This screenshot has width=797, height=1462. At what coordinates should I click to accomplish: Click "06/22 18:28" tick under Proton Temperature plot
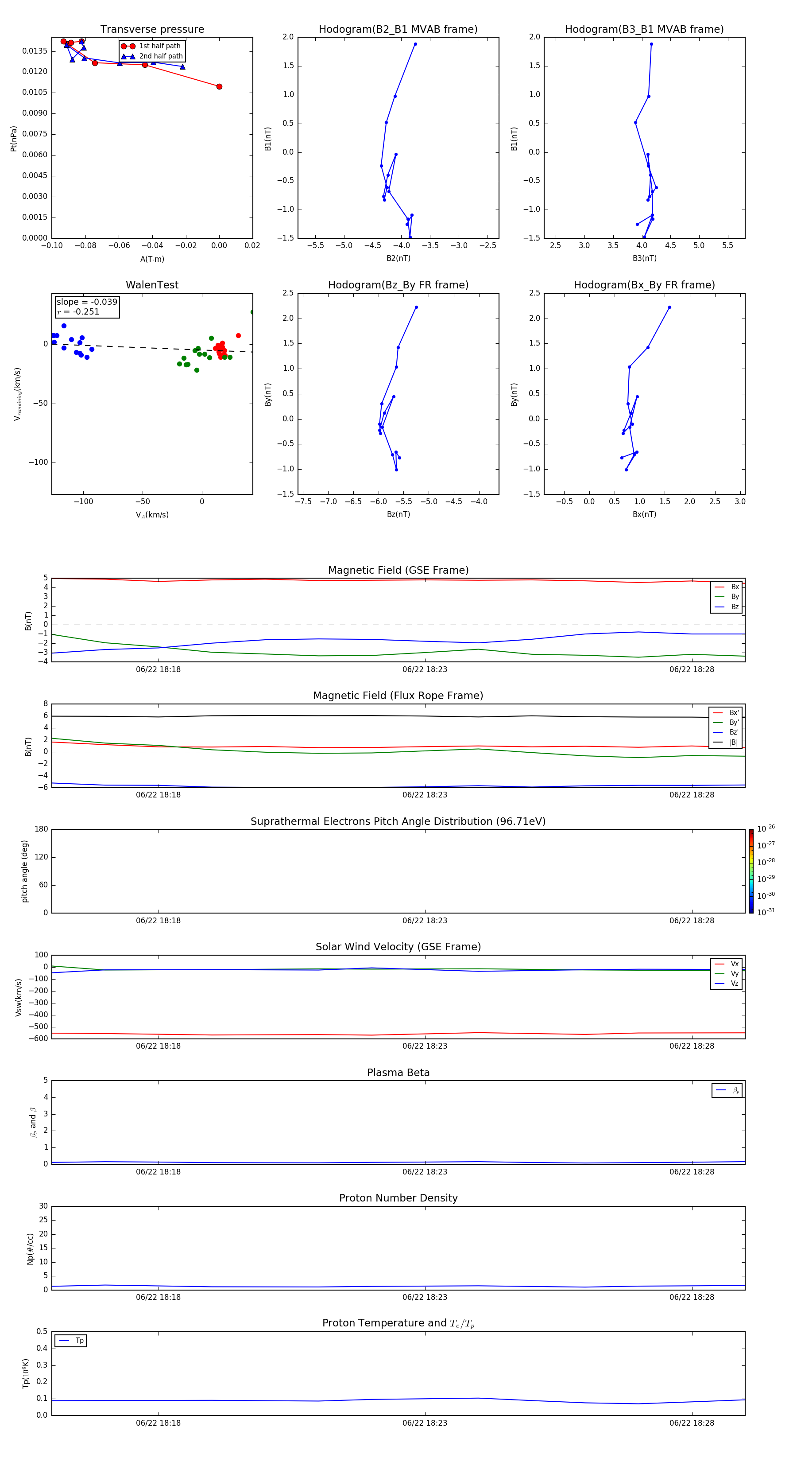coord(692,1423)
